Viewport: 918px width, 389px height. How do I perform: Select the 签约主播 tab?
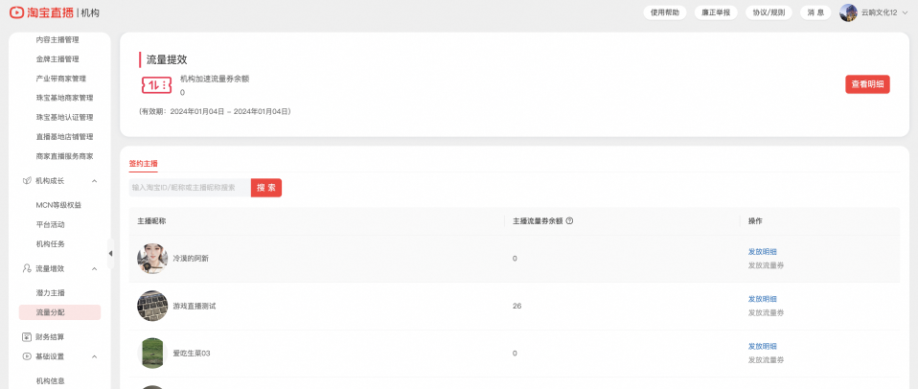[144, 164]
